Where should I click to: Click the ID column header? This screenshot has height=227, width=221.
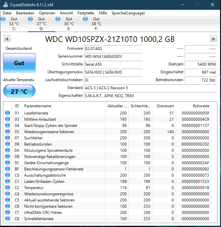[17, 106]
